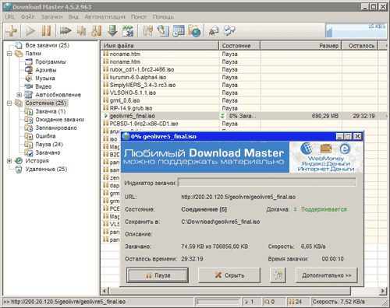The width and height of the screenshot is (390, 308).
Task: Expand the Автообновление tree node
Action: pos(19,95)
